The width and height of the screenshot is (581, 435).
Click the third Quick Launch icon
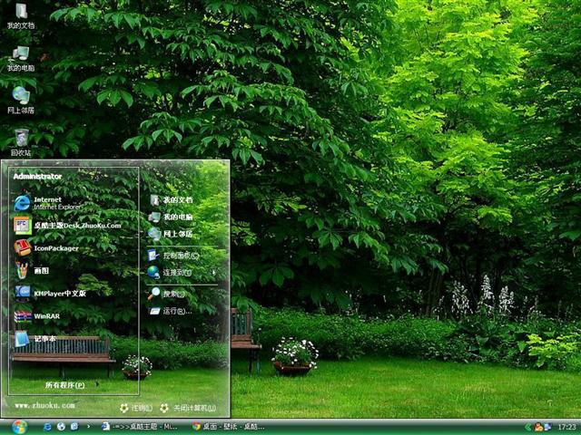click(74, 427)
